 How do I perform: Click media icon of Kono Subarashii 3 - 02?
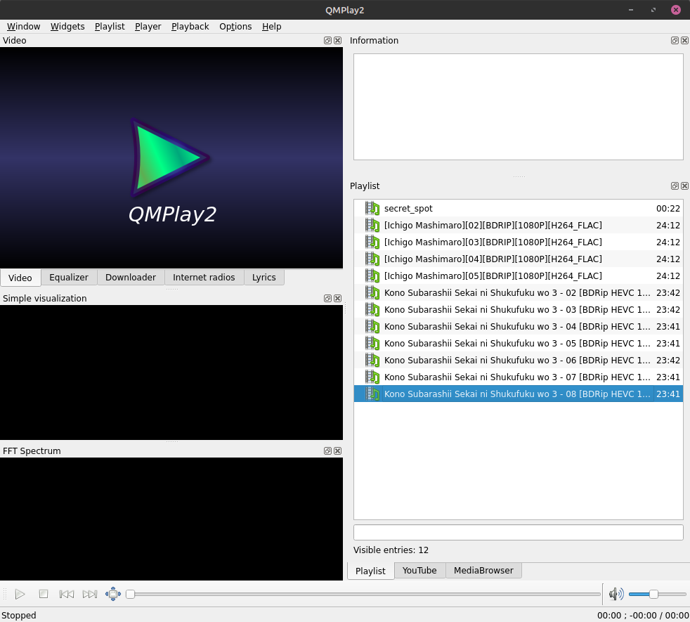(x=372, y=293)
